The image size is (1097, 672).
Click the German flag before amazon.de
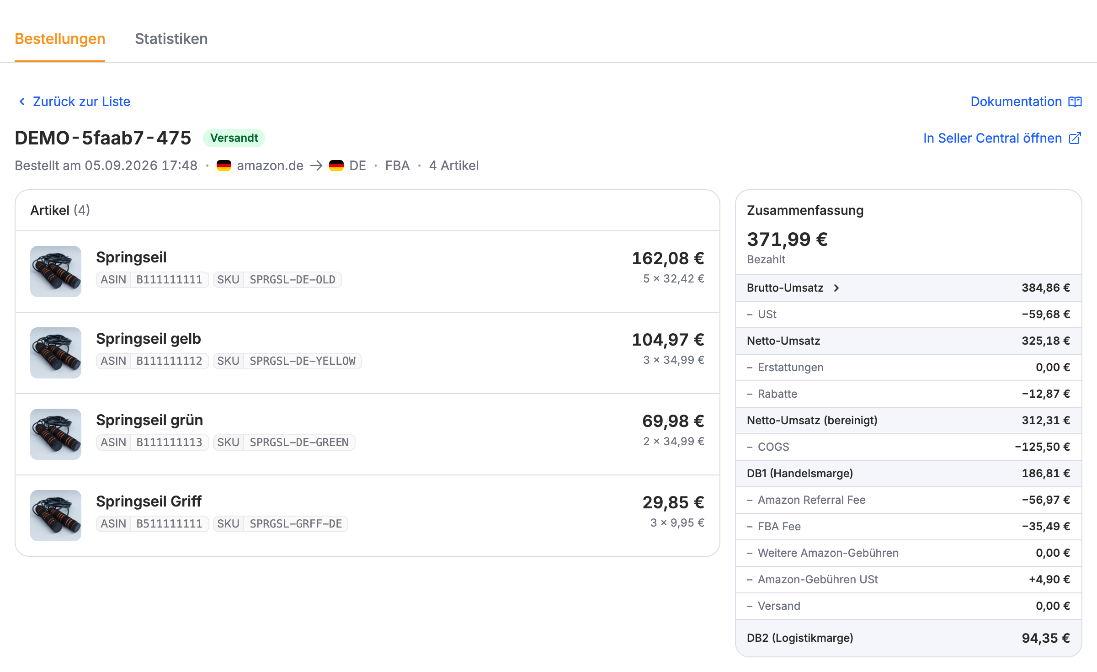pyautogui.click(x=224, y=165)
